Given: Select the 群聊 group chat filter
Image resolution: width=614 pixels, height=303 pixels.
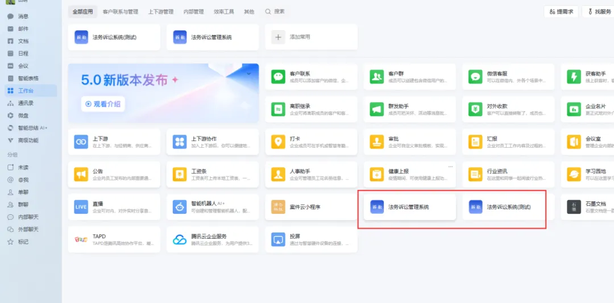Looking at the screenshot, I should coord(18,204).
